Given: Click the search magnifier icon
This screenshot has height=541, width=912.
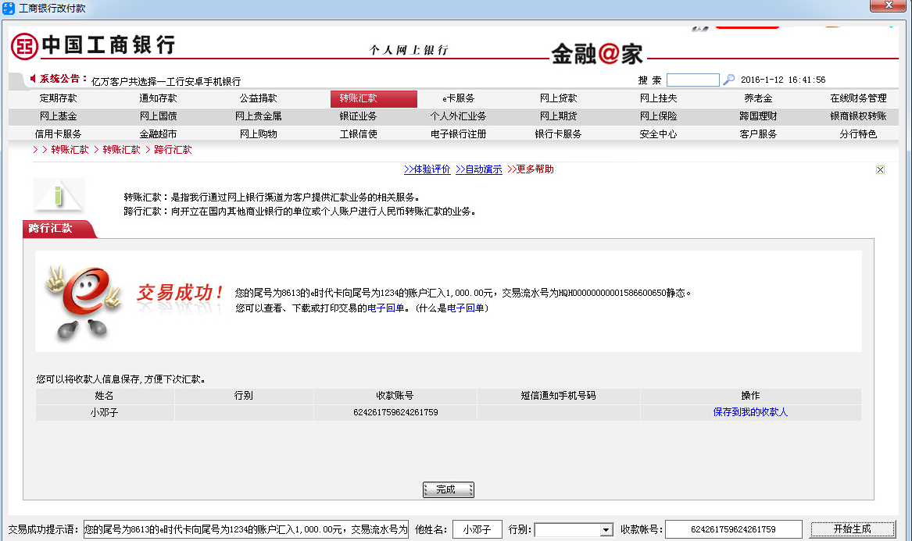Looking at the screenshot, I should (x=729, y=80).
